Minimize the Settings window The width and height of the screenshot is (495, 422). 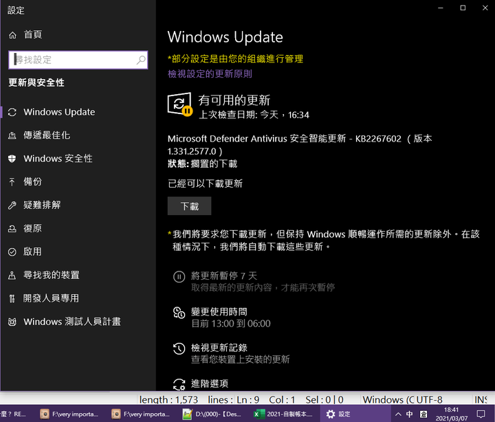tap(441, 8)
